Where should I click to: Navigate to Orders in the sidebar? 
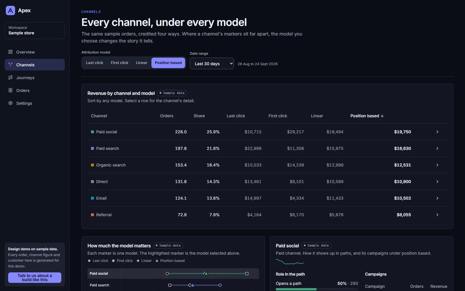(x=35, y=90)
